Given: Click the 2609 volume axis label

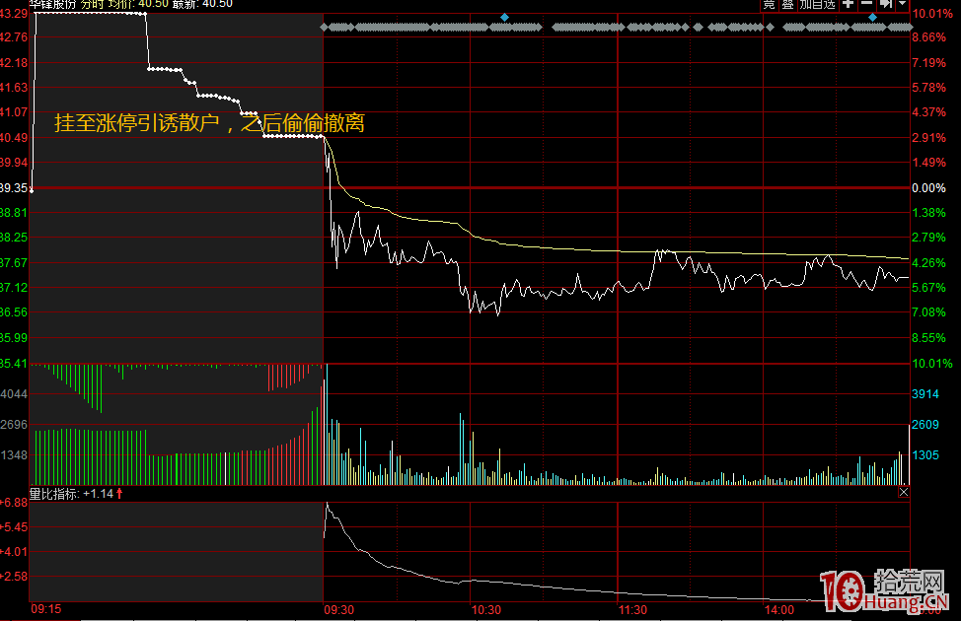Looking at the screenshot, I should tap(925, 425).
